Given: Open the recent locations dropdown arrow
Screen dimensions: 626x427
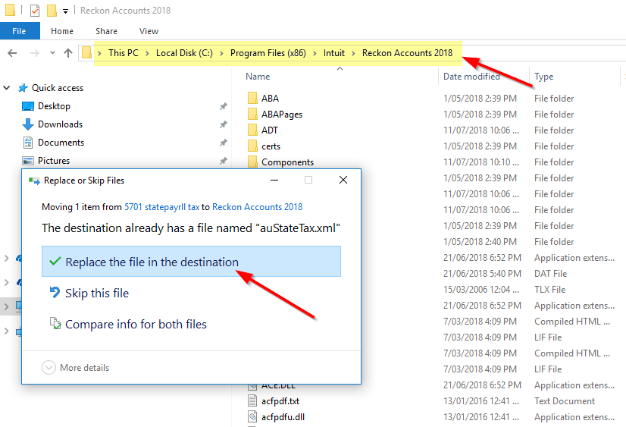Looking at the screenshot, I should [x=52, y=53].
